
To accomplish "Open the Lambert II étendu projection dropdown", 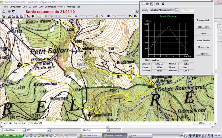I will pyautogui.click(x=24, y=130).
